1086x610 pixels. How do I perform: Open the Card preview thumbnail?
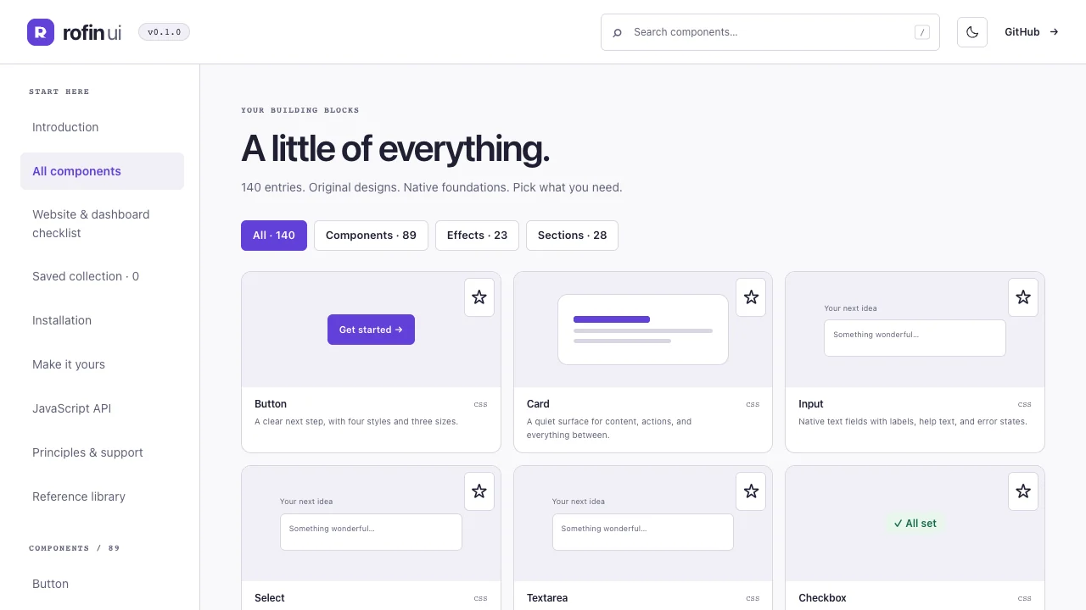pos(643,330)
